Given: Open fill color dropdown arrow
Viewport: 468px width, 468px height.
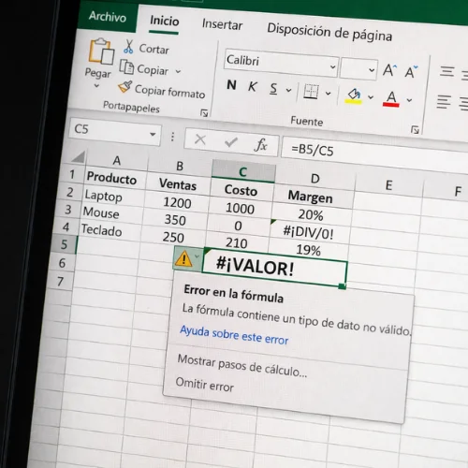Looking at the screenshot, I should pyautogui.click(x=371, y=97).
